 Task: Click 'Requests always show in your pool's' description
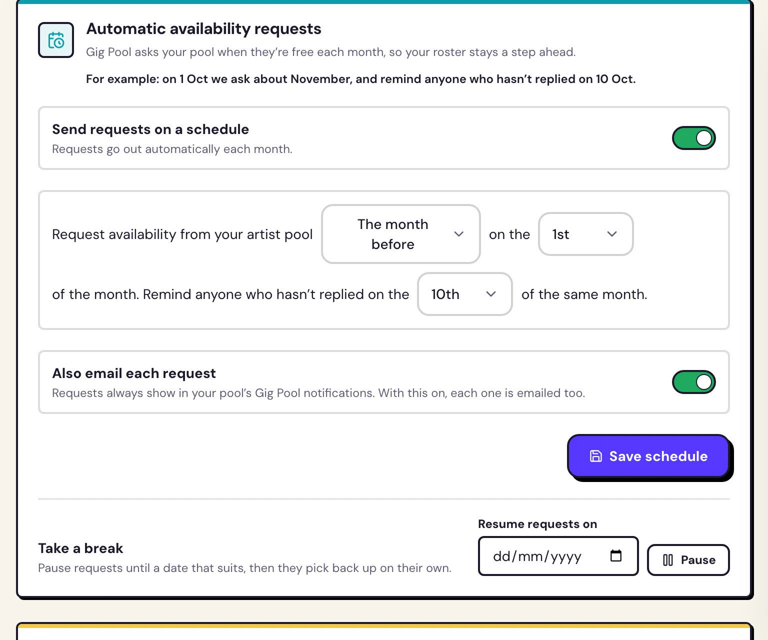click(318, 393)
